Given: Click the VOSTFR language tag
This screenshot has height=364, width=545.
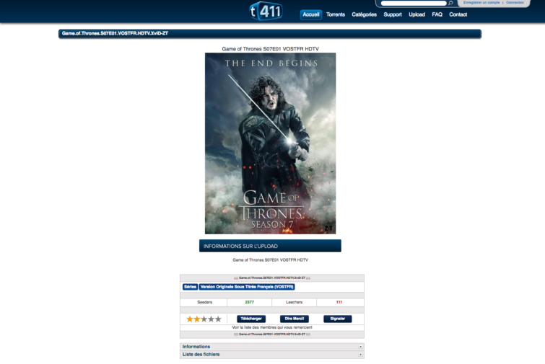Looking at the screenshot, I should pos(247,287).
